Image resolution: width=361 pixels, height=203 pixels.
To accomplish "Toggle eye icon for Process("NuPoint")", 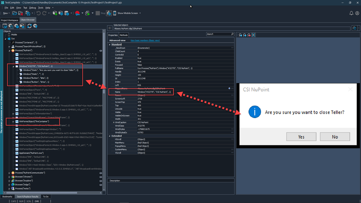I will tap(101, 51).
